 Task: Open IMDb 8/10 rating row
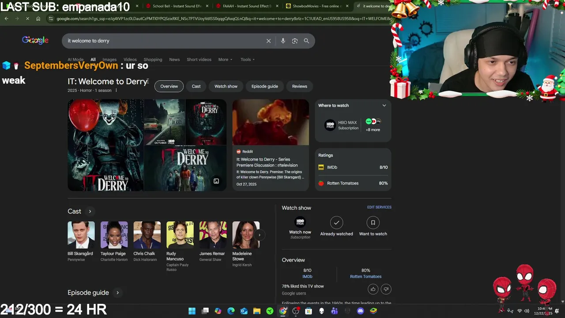click(x=353, y=167)
